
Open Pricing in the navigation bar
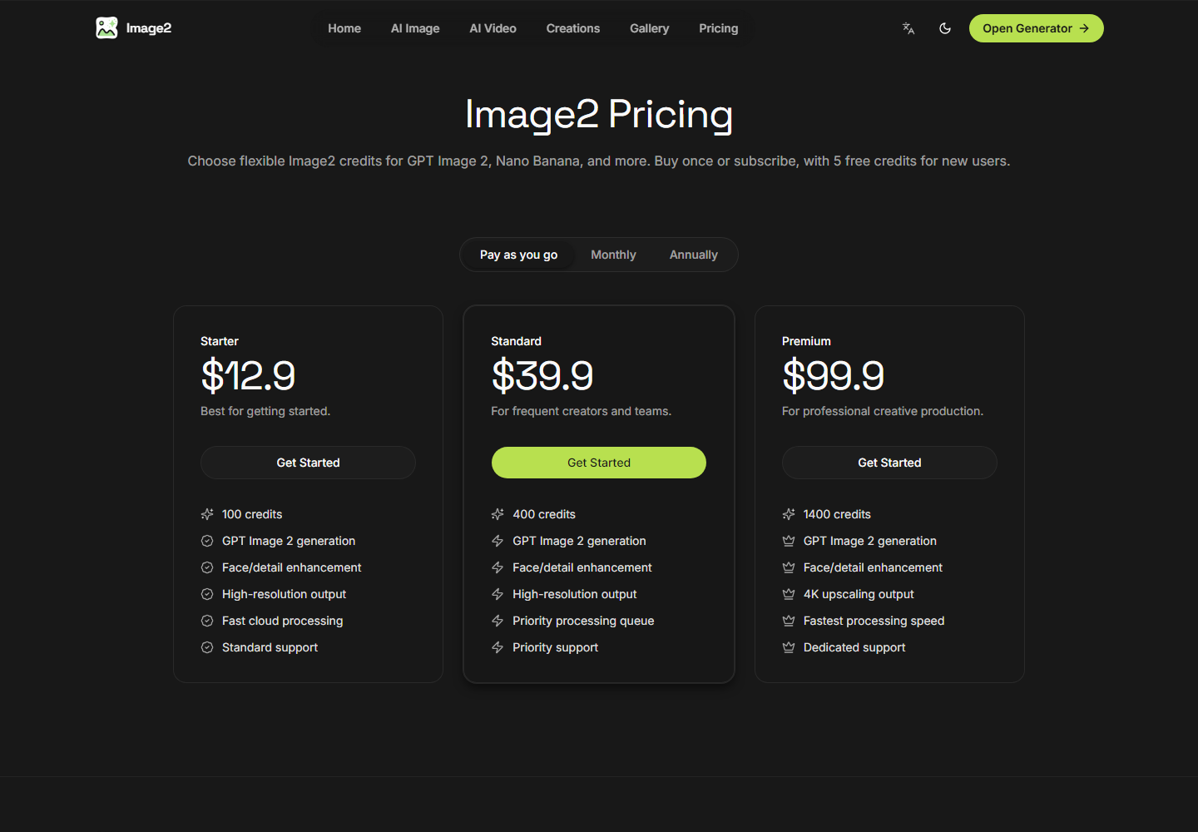point(718,28)
